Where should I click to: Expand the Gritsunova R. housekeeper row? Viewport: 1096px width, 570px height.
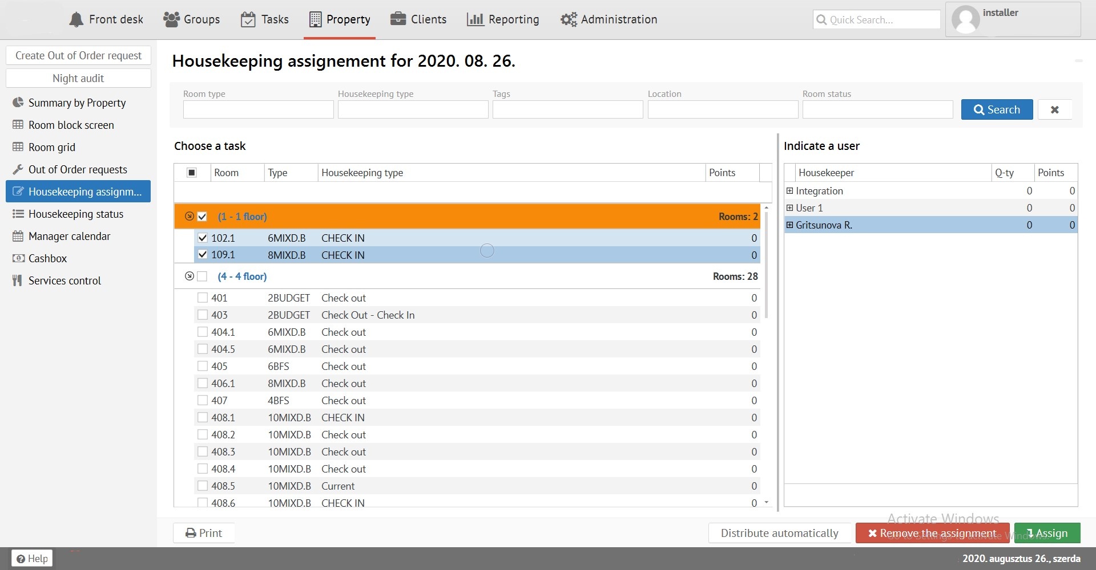789,225
